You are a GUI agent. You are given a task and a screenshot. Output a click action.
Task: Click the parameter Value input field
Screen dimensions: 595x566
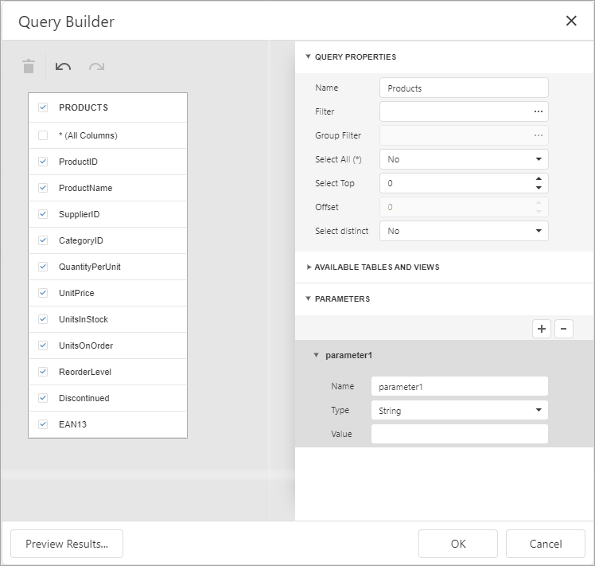[x=459, y=434]
